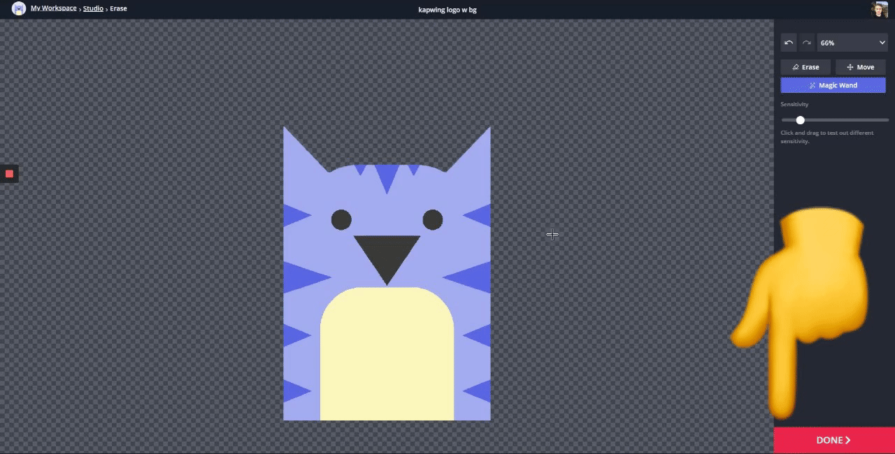Screen dimensions: 895x454
Task: Click the redo arrow button
Action: (806, 43)
